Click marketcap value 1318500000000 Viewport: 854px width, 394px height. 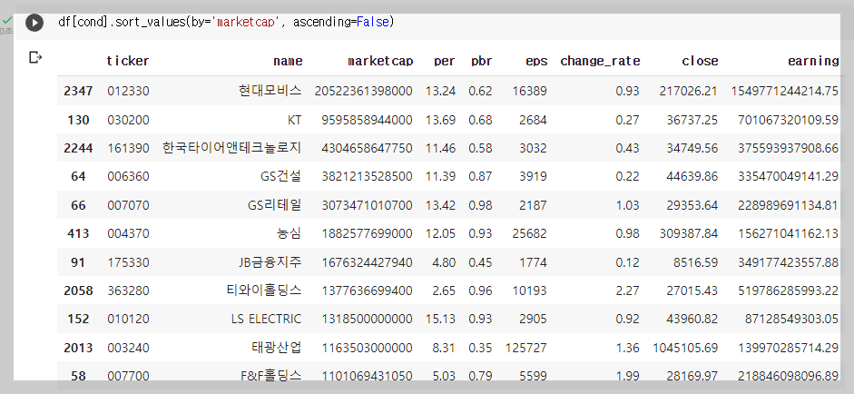click(x=367, y=319)
